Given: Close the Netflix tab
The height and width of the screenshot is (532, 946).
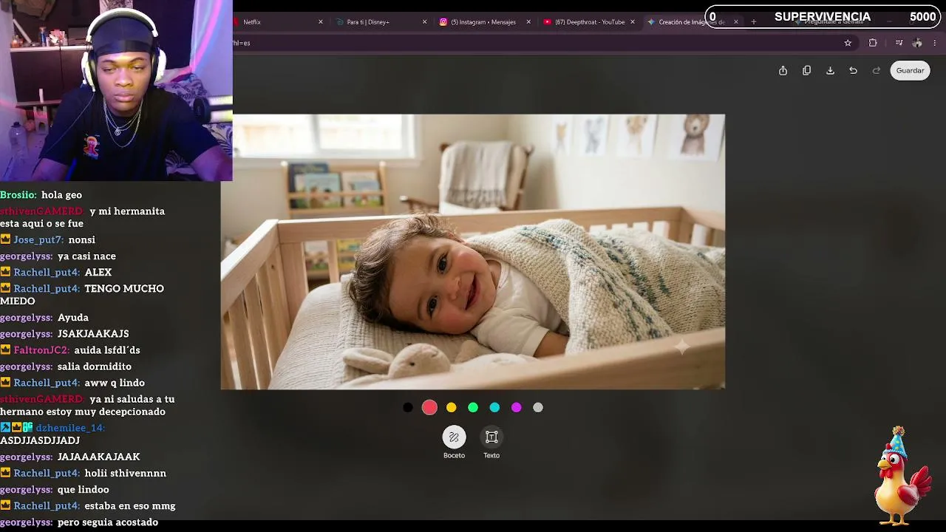Looking at the screenshot, I should point(321,22).
